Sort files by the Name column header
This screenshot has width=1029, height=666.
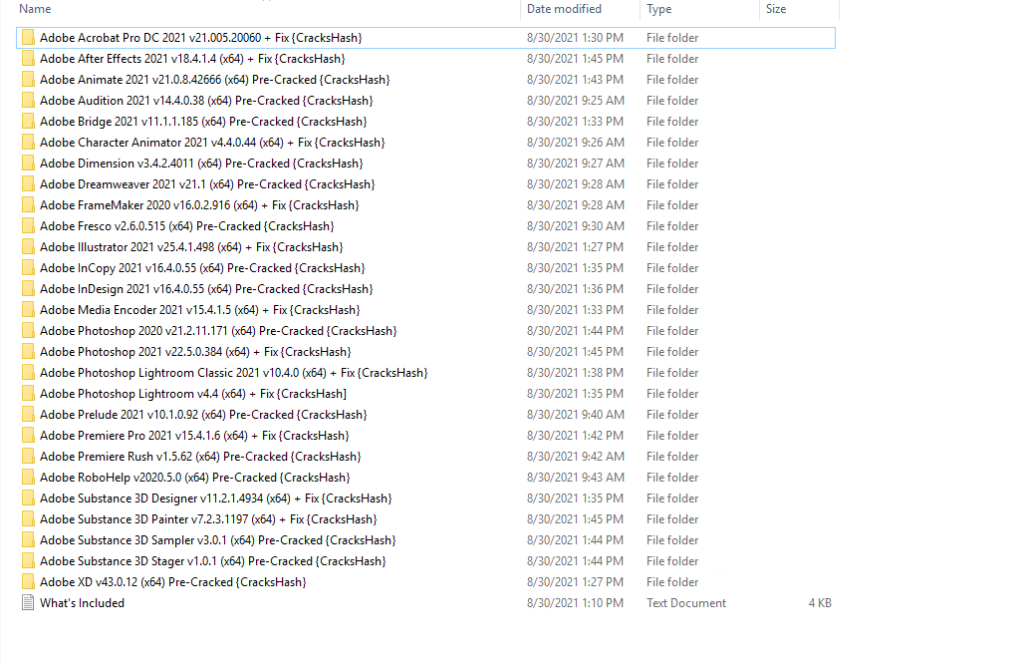pos(35,9)
